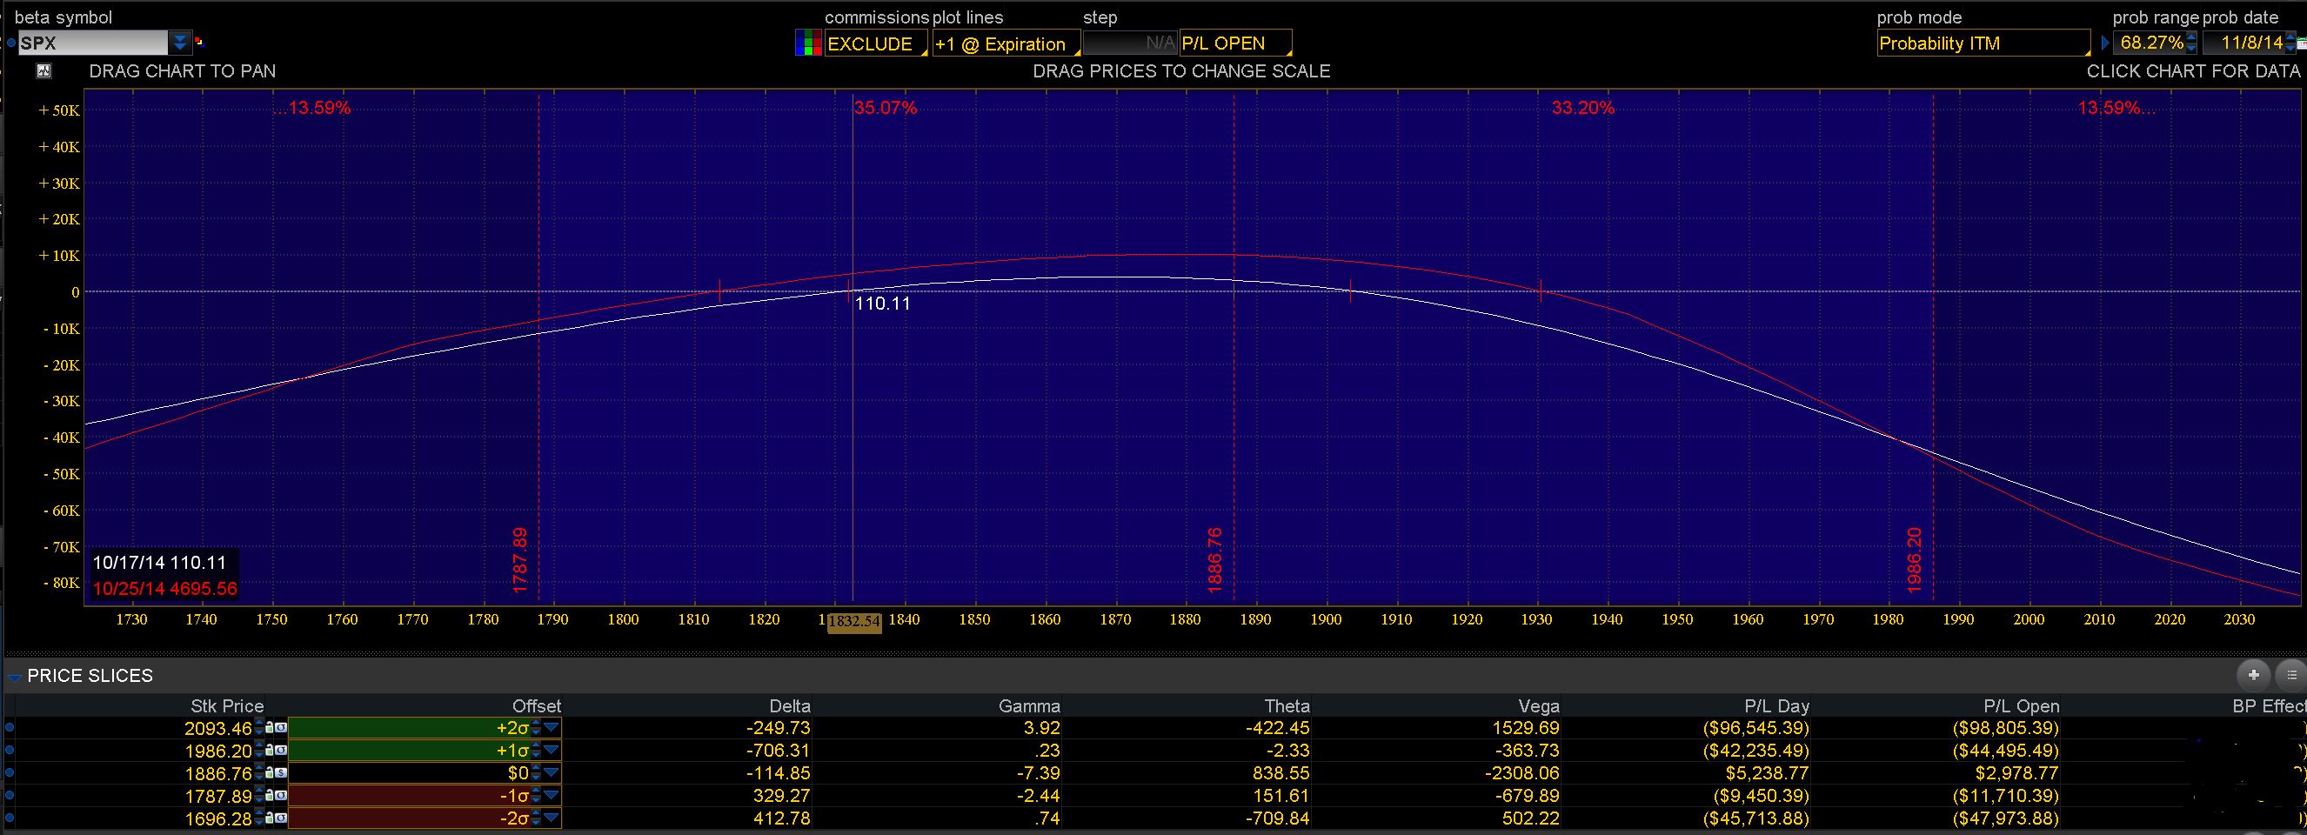Toggle the blue dot on the 1886.76 slice row

click(9, 772)
